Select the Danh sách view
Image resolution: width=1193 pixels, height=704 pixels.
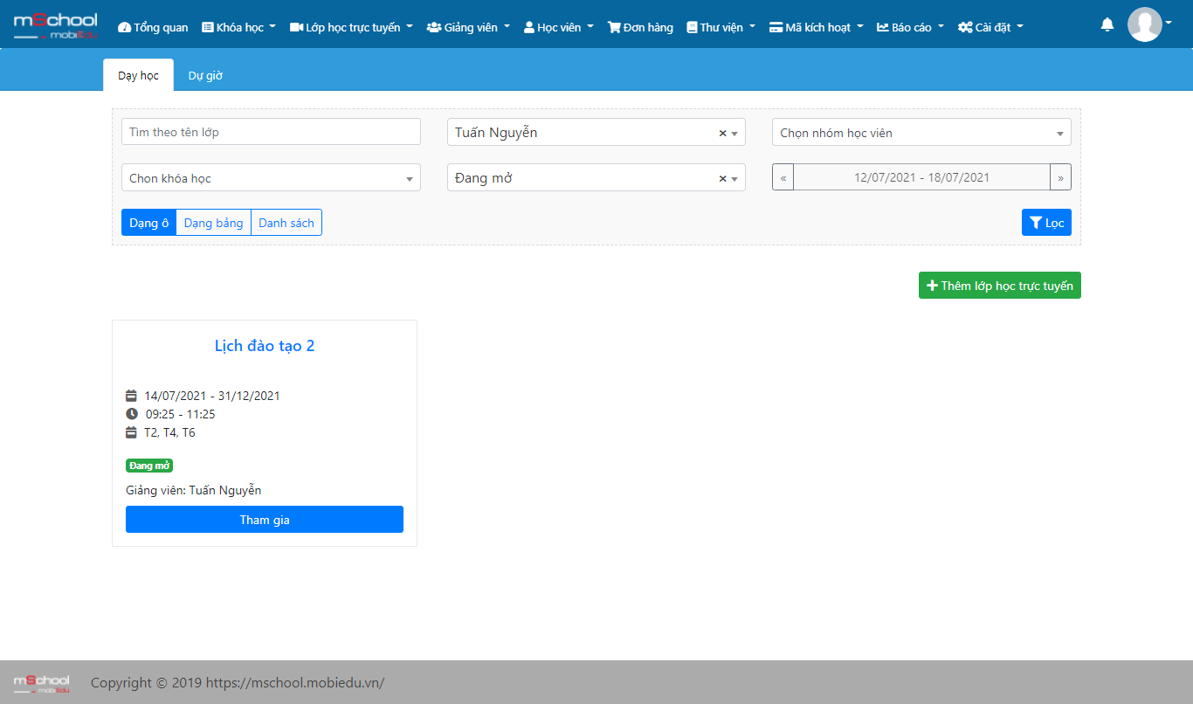pos(286,223)
